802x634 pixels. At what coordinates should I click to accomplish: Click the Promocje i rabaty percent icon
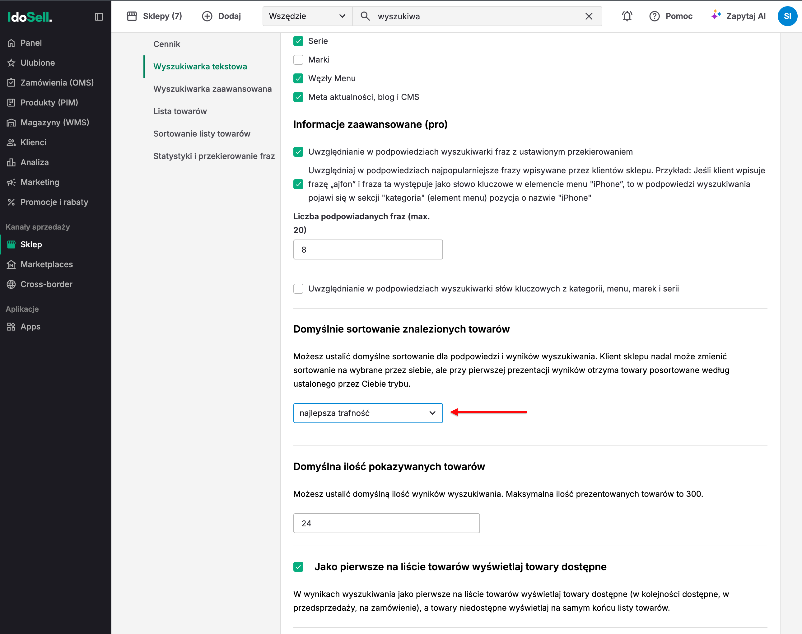coord(11,202)
